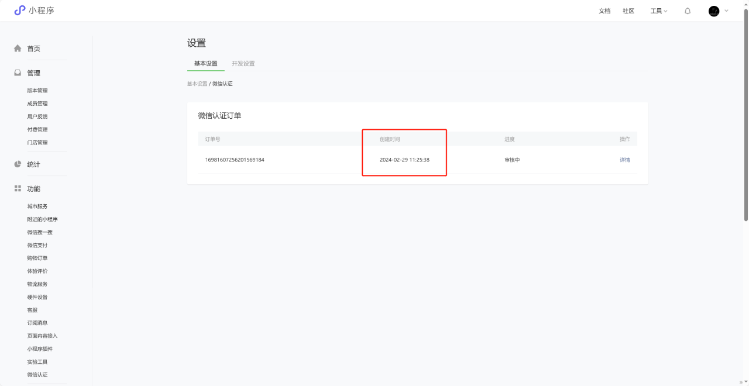
Task: Open 用户反馈 in sidebar
Action: click(x=37, y=116)
